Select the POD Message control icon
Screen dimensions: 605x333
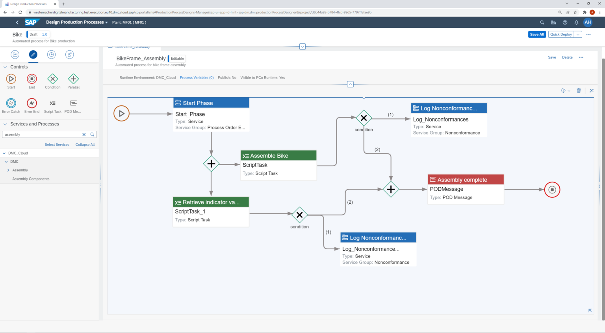pyautogui.click(x=73, y=103)
